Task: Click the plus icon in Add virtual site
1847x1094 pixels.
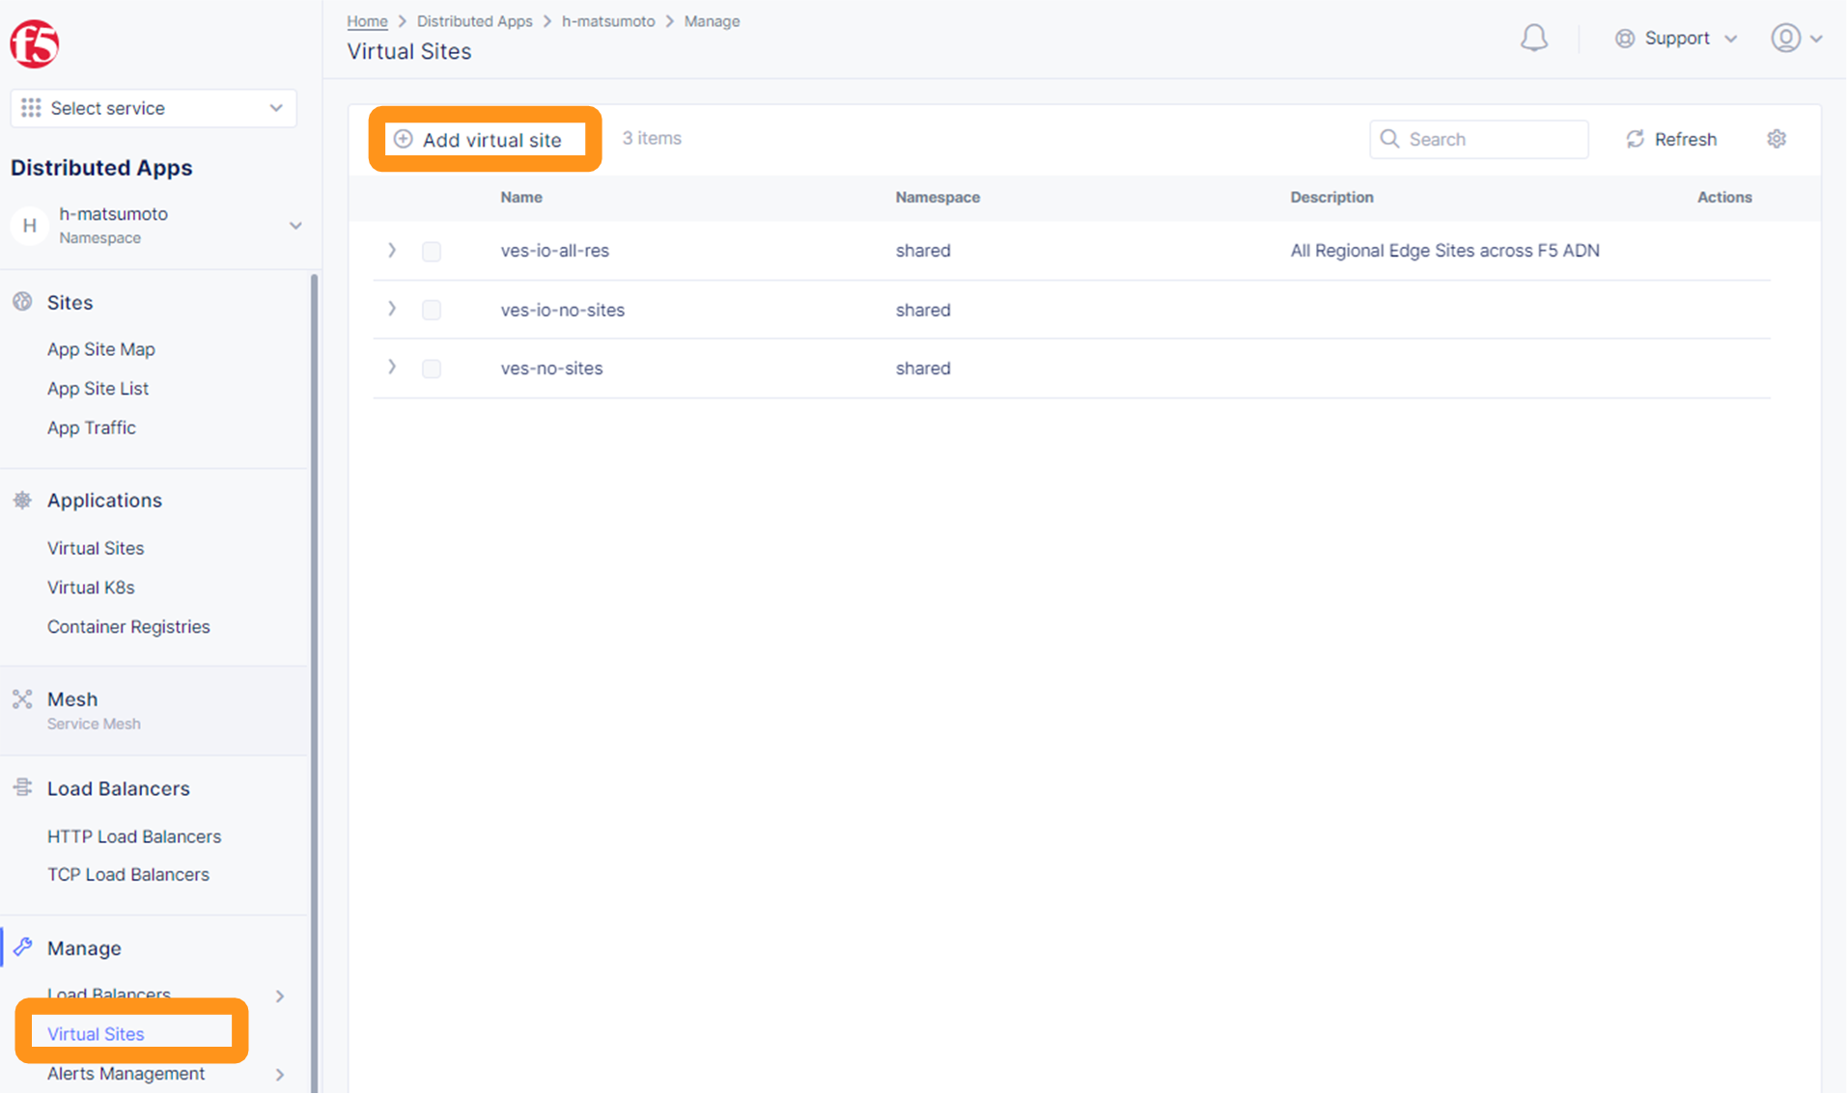Action: coord(403,139)
